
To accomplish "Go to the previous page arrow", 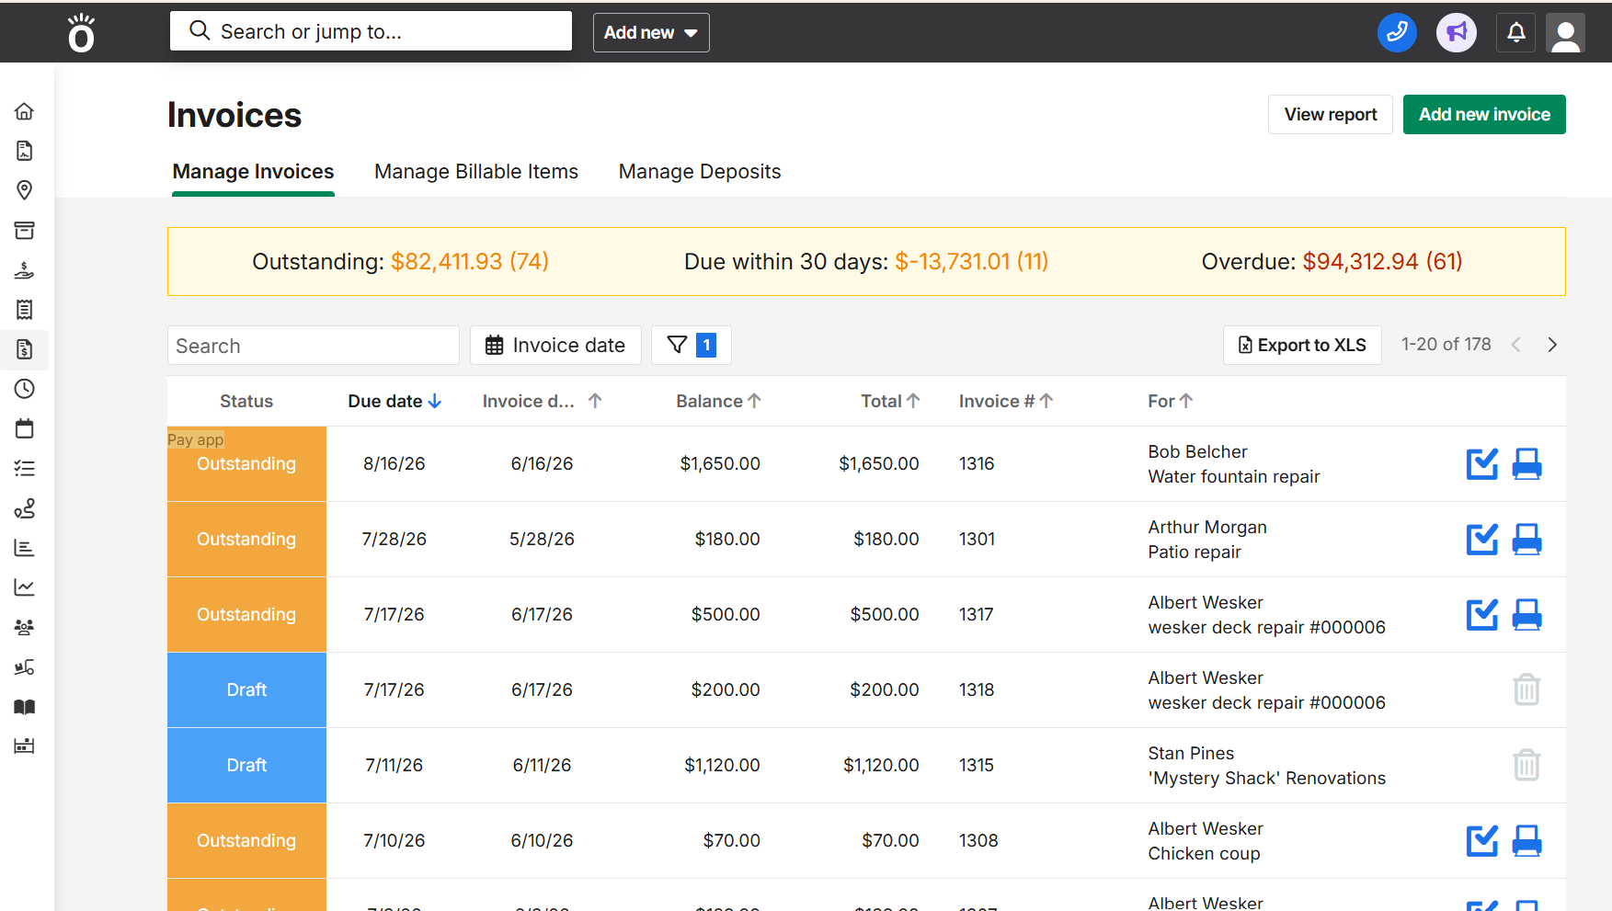I will 1515,345.
